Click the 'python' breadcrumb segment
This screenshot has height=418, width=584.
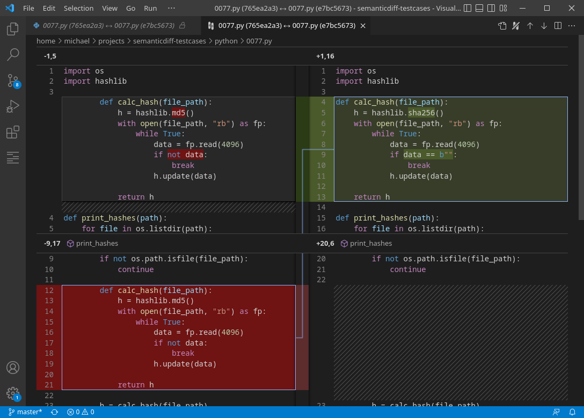(x=226, y=41)
